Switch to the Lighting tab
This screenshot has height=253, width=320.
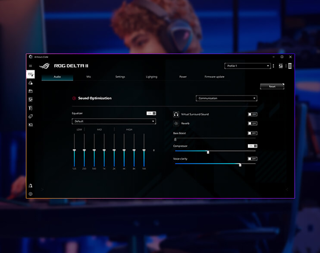151,77
